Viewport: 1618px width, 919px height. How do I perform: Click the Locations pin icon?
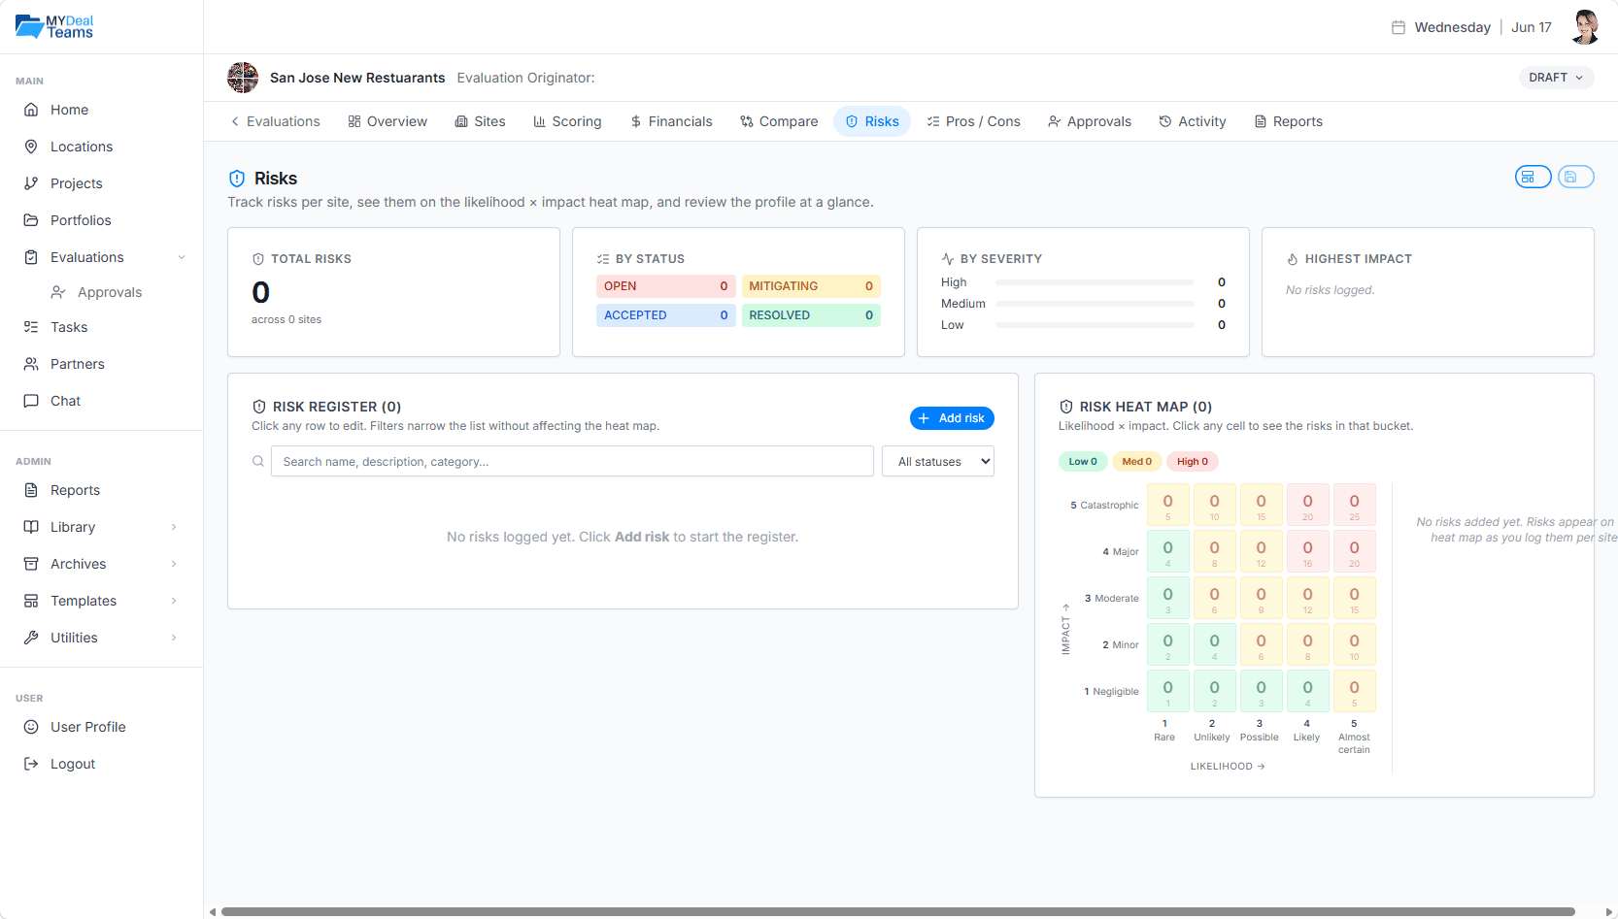coord(31,147)
